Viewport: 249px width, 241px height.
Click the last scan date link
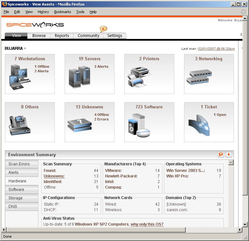pyautogui.click(x=216, y=49)
